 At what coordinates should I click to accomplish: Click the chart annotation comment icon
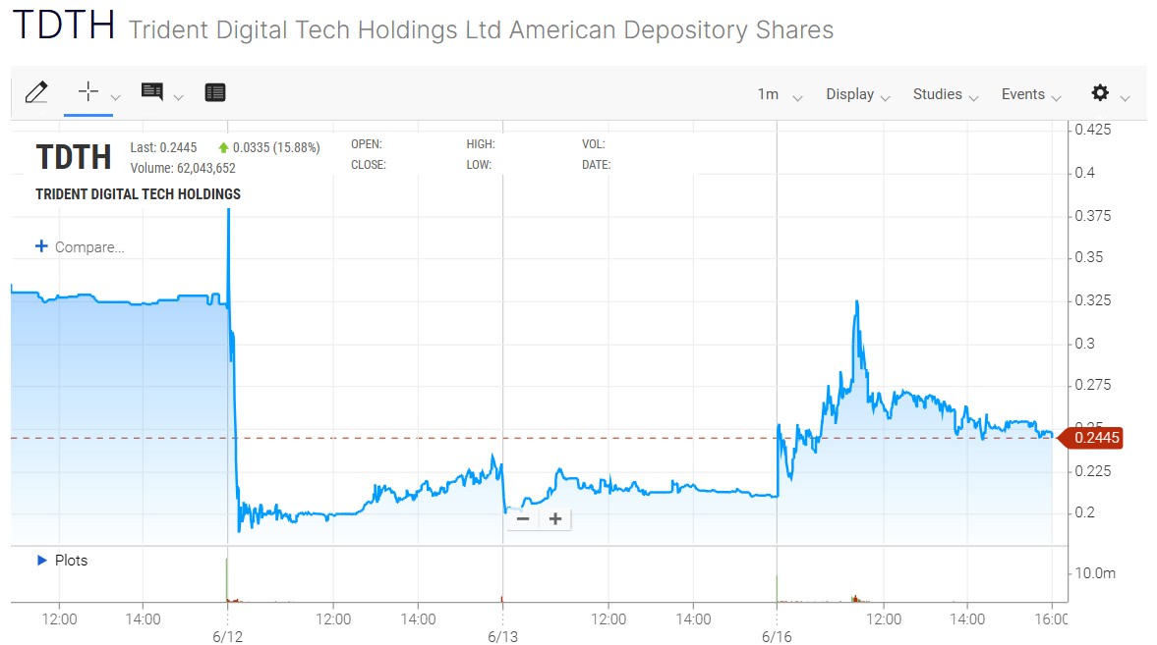tap(152, 92)
